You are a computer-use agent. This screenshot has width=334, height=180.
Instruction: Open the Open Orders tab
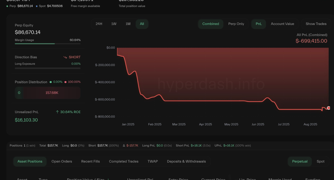coord(62,161)
